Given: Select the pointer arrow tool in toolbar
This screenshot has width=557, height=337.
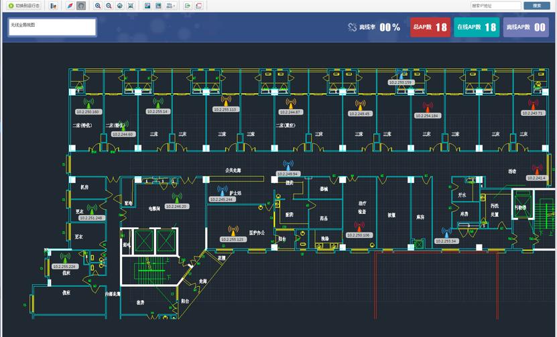Looking at the screenshot, I should tap(70, 5).
